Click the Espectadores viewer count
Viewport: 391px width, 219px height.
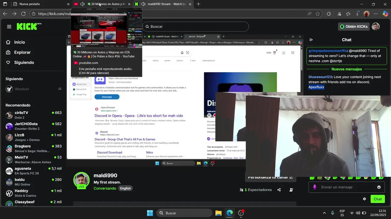pyautogui.click(x=256, y=190)
